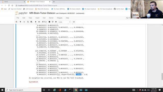Save notebook with the floppy disk icon
The width and height of the screenshot is (163, 92).
[17, 22]
